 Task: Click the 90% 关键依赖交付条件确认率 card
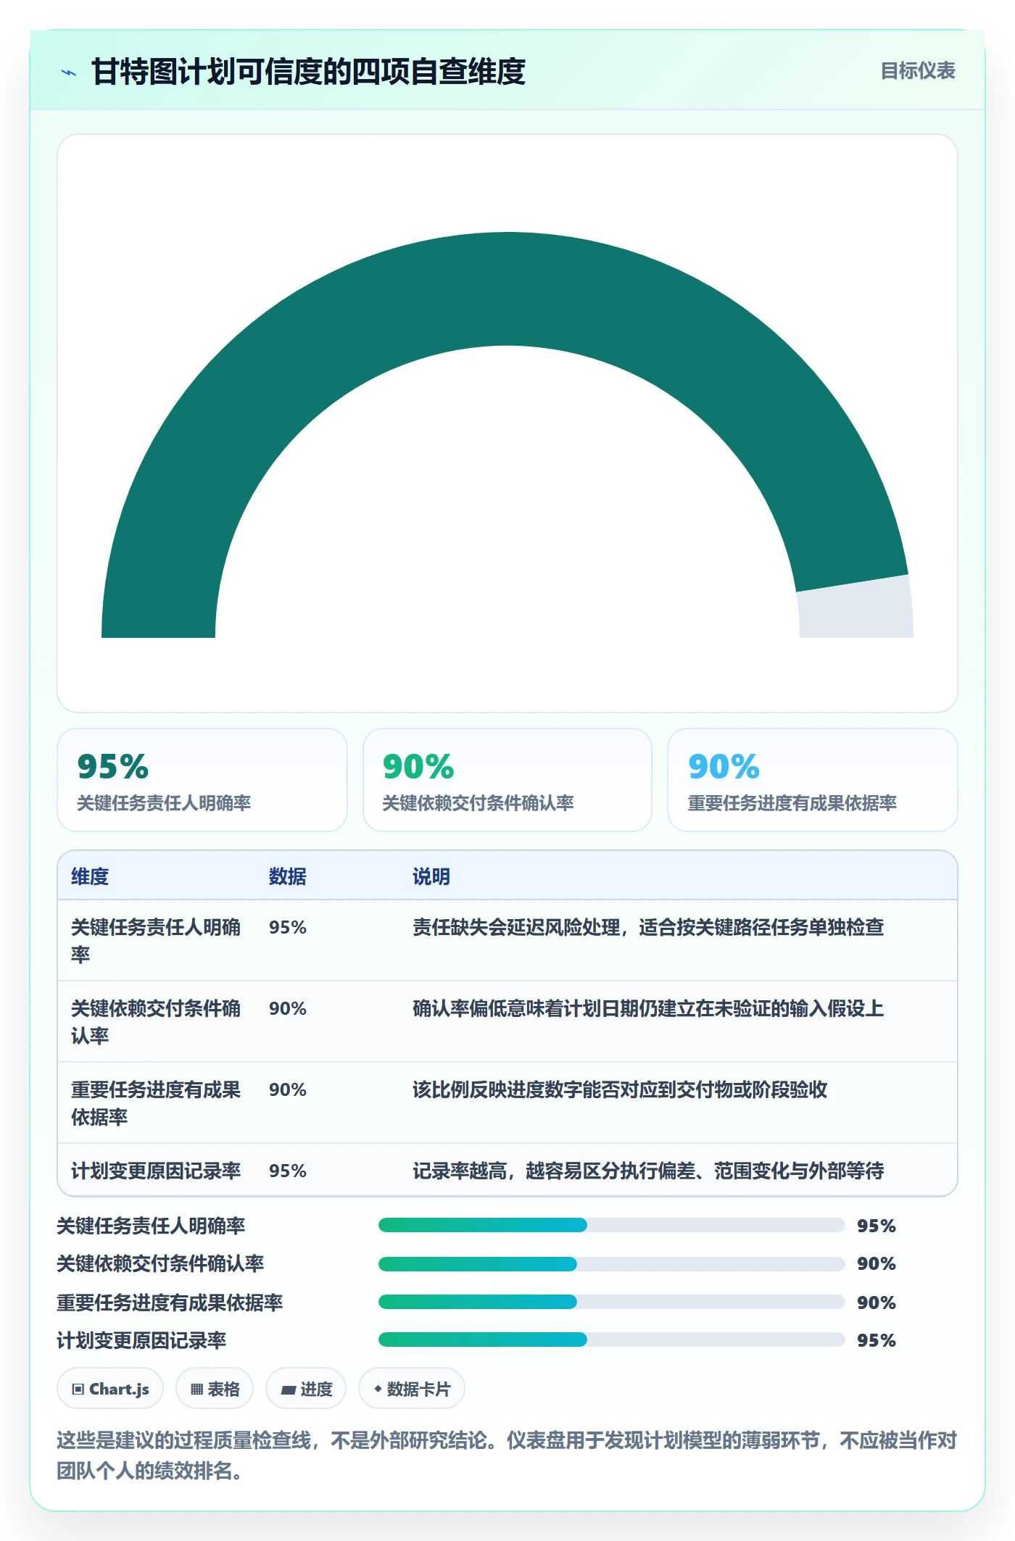tap(507, 780)
